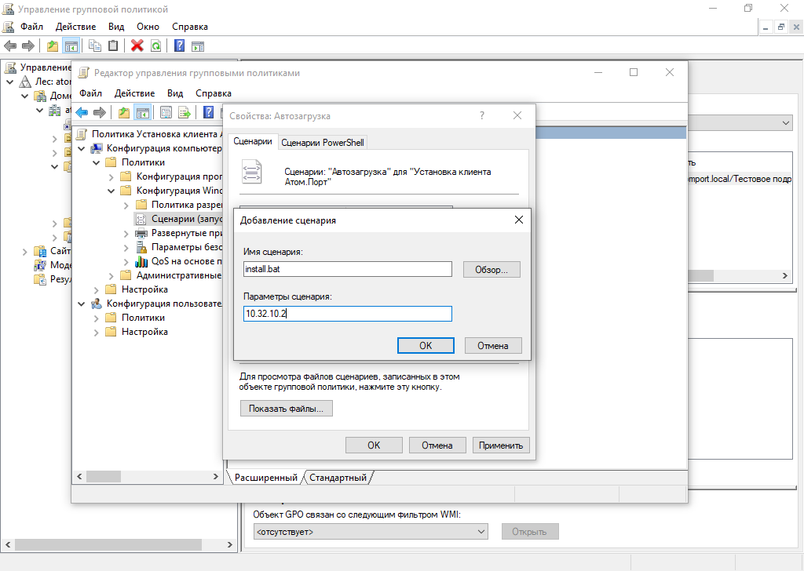Expand the 'QoS на основе' policy node
The width and height of the screenshot is (804, 571).
click(x=127, y=261)
